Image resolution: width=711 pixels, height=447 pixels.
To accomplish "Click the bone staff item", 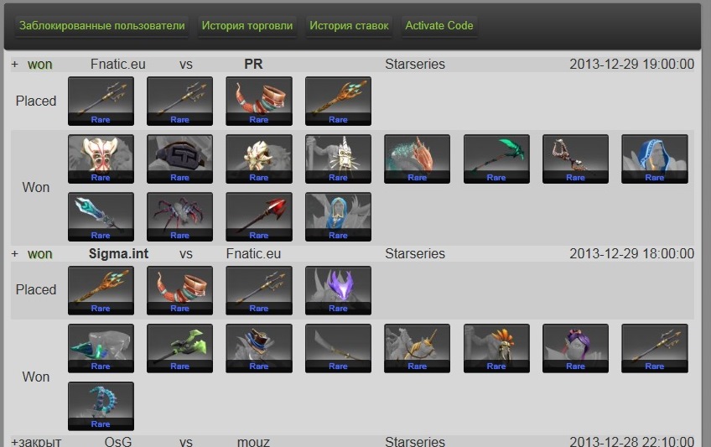I will (x=575, y=159).
